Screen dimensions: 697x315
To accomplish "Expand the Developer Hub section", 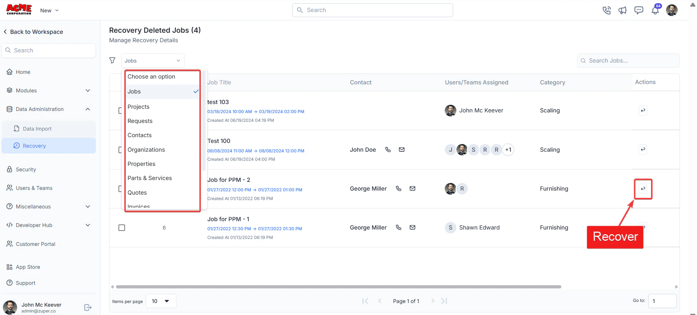I will [x=48, y=225].
